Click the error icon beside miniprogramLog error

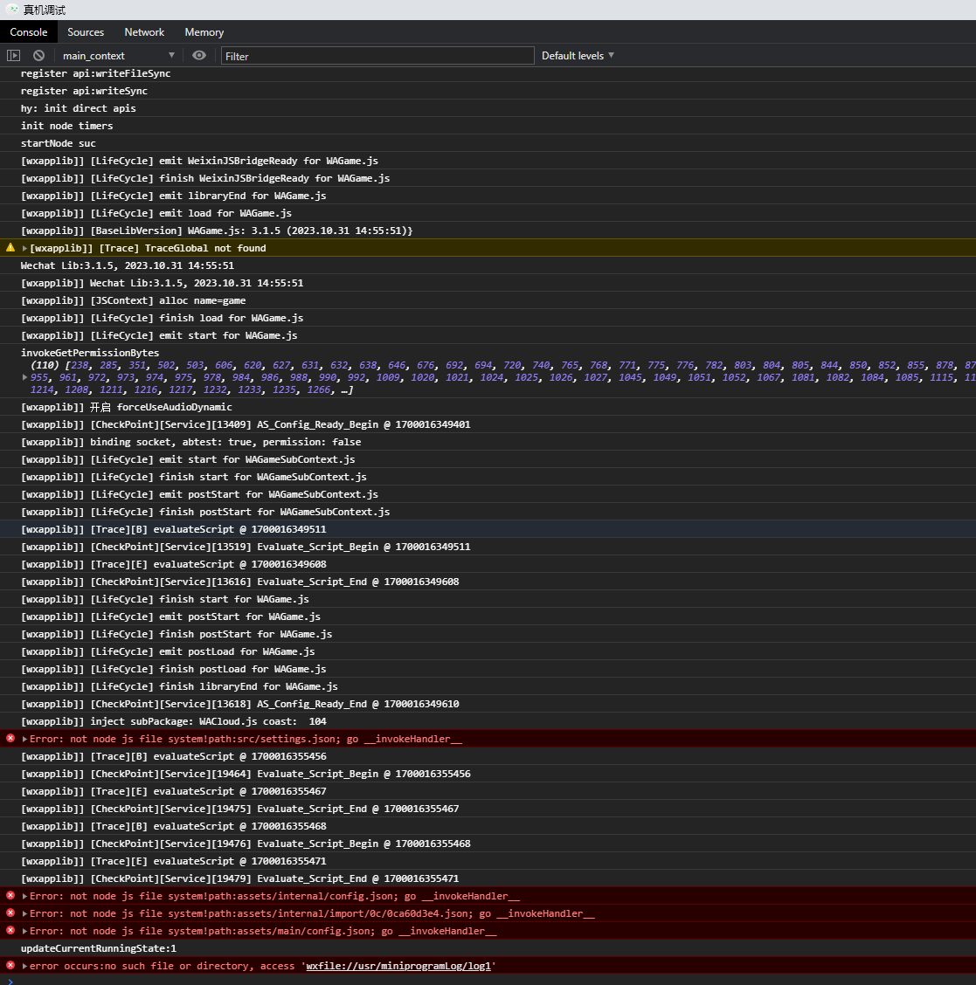click(10, 966)
